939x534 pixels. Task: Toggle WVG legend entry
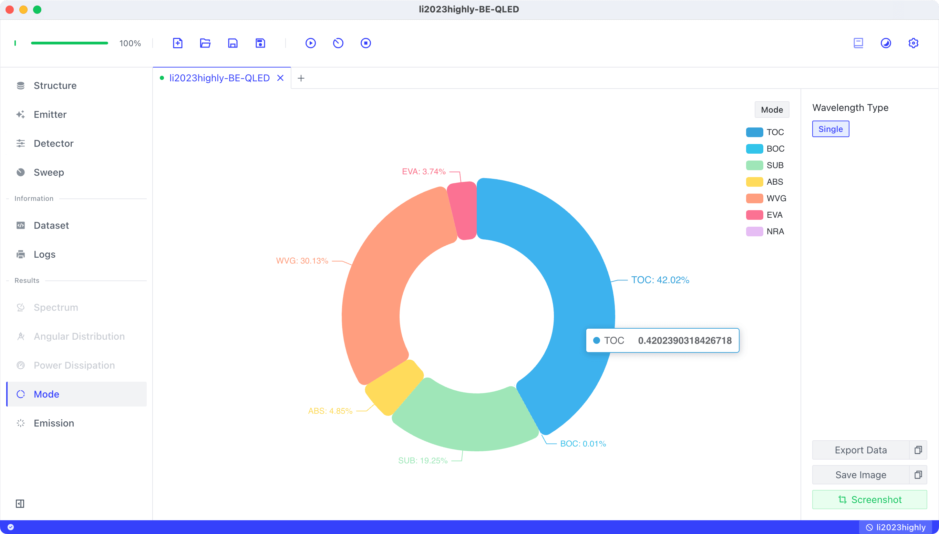[766, 198]
